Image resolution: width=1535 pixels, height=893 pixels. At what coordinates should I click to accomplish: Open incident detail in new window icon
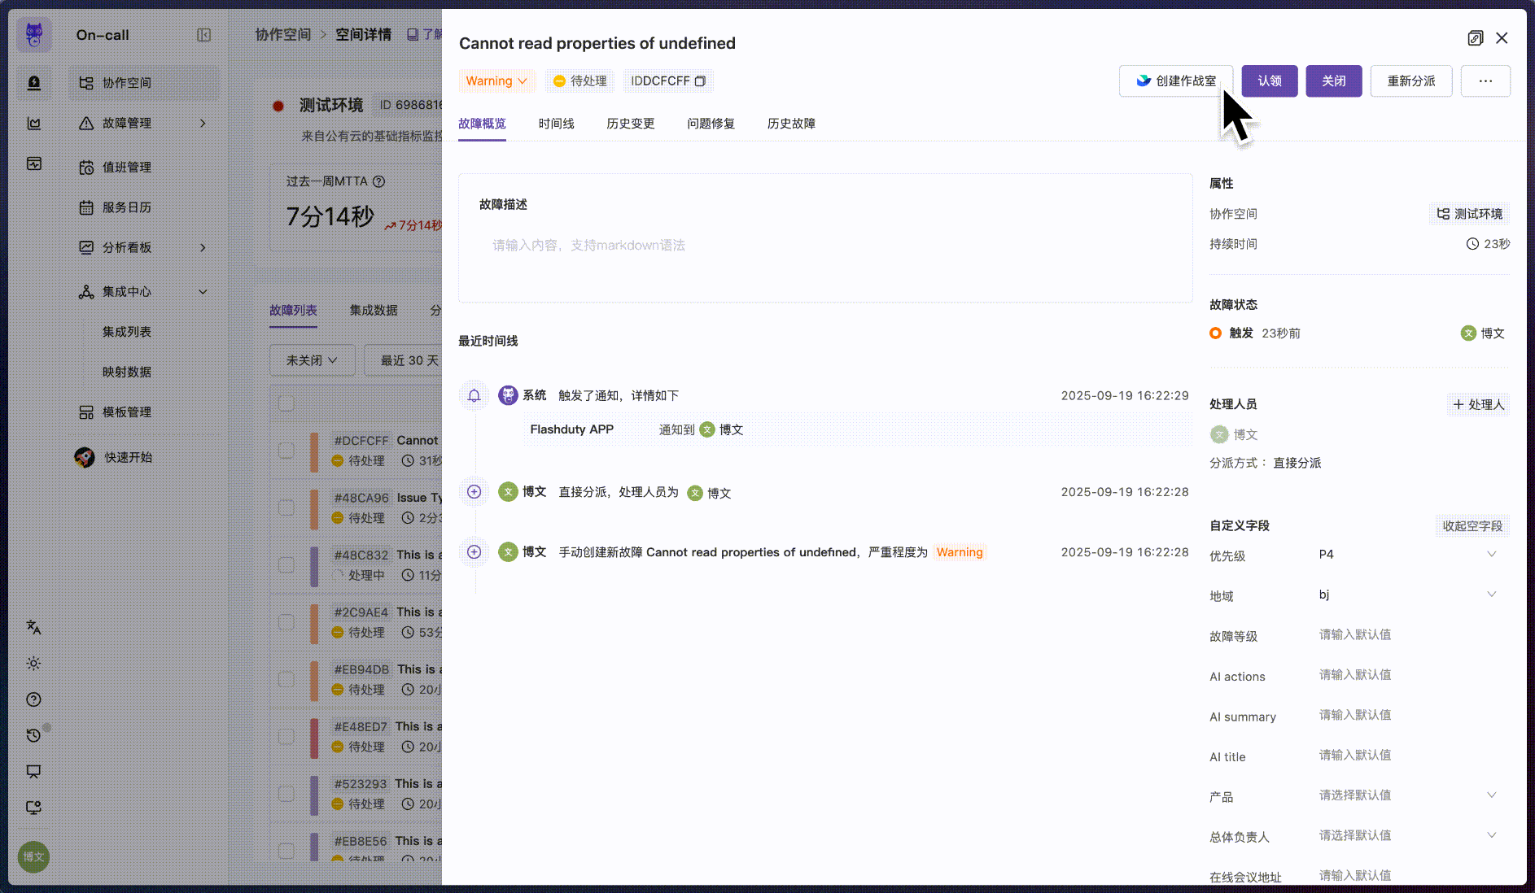(x=1475, y=38)
